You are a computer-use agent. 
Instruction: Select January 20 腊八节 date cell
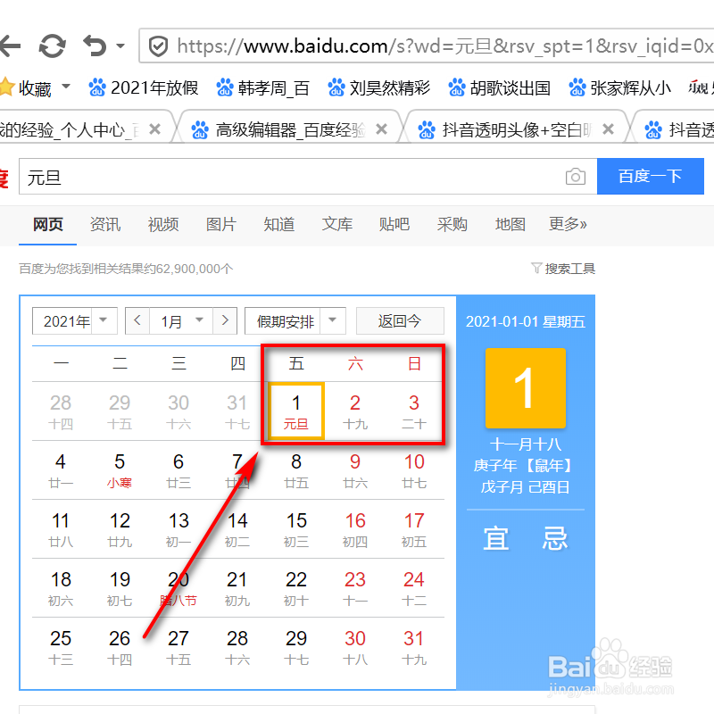pyautogui.click(x=178, y=588)
